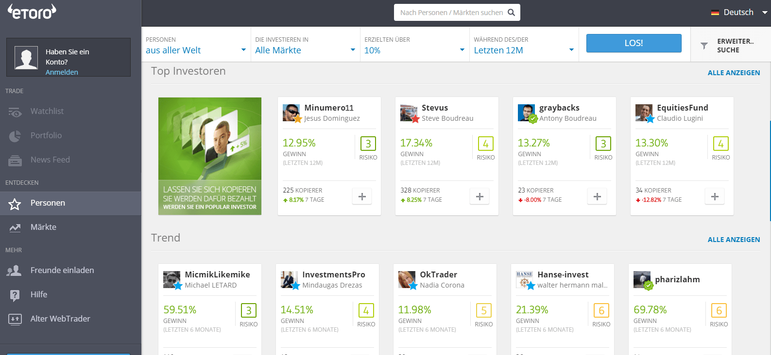Click the News Feed icon
The height and width of the screenshot is (355, 771).
[x=15, y=160]
